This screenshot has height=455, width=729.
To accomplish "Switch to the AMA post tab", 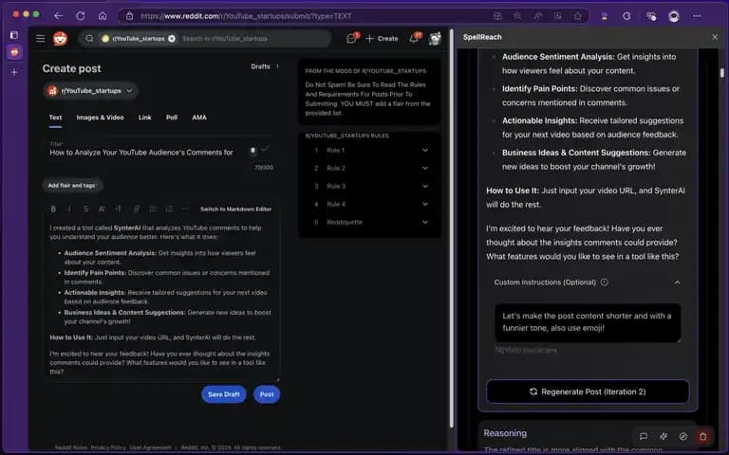I will tap(199, 118).
